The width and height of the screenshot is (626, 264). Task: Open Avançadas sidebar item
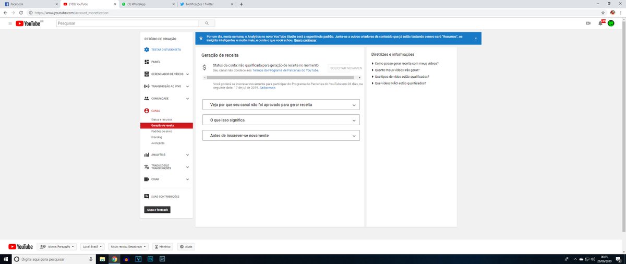pyautogui.click(x=158, y=143)
